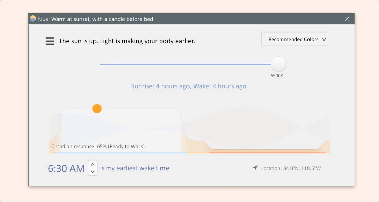Close the f.lux window

[347, 19]
